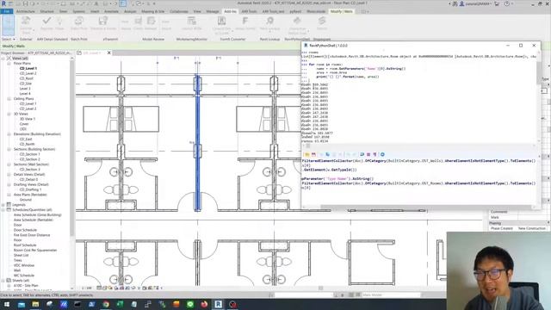Open the WC Schedule
The image size is (551, 310).
click(x=24, y=276)
